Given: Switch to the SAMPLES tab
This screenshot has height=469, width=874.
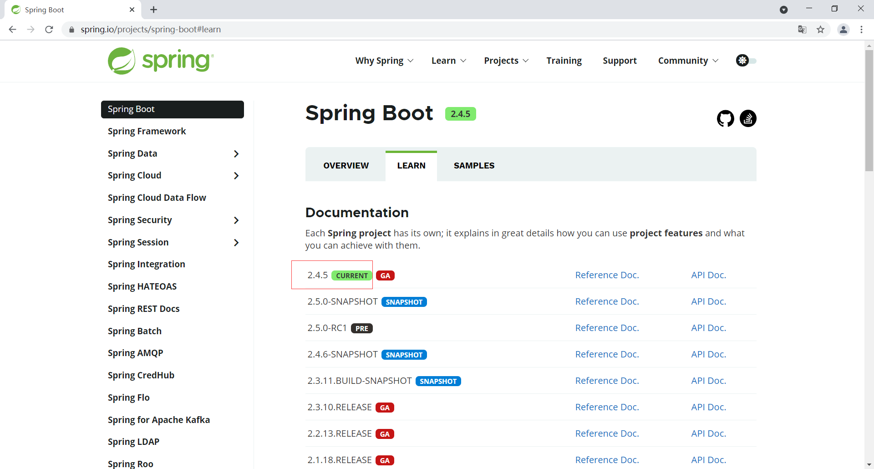Looking at the screenshot, I should tap(474, 166).
